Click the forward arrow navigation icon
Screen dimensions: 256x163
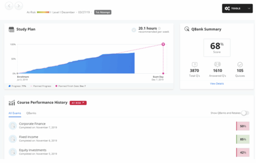[x=19, y=6]
